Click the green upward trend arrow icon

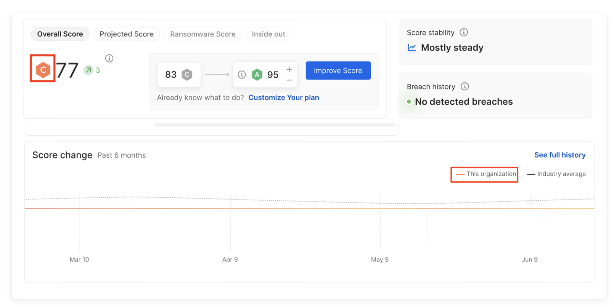point(88,70)
